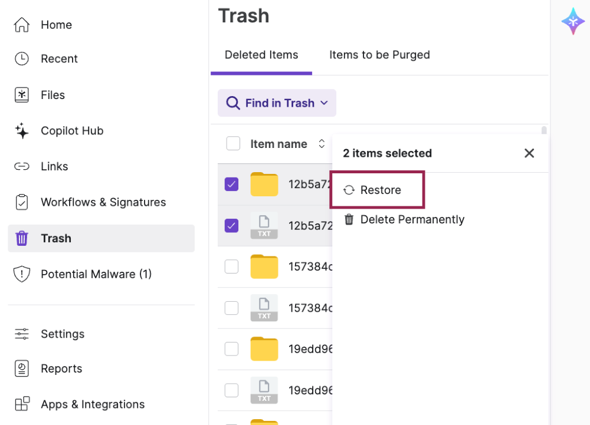Switch to Items to be Purged tab
Screen dimensions: 590x425
[x=379, y=54]
